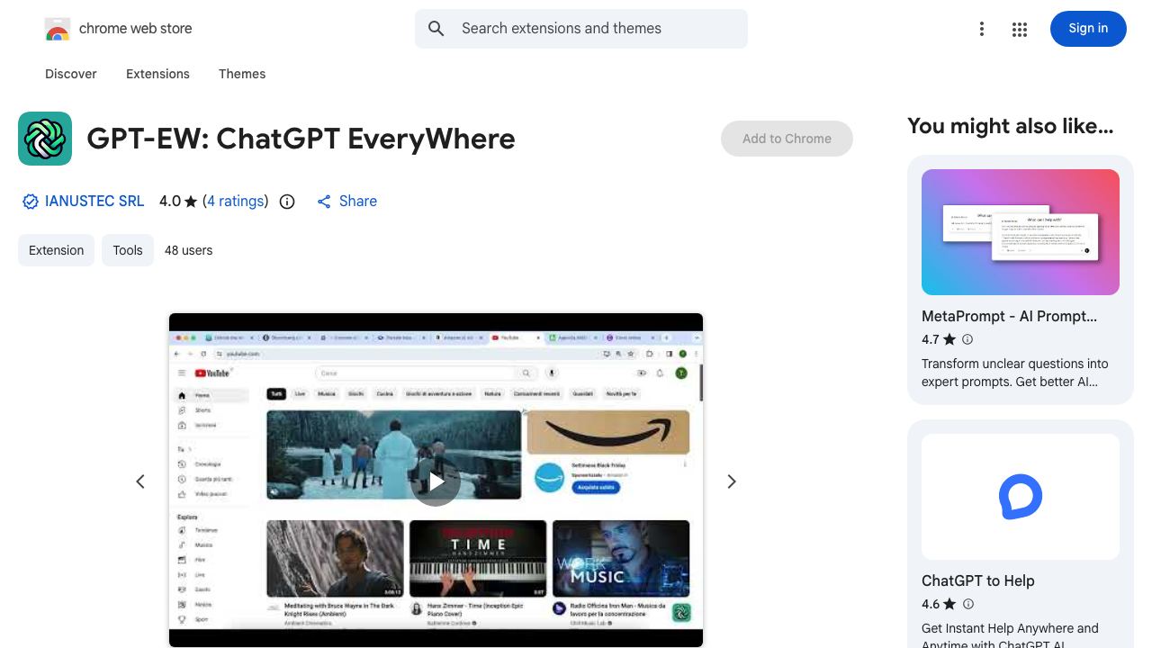Open the MetaPrompt - AI Prompt title
Image resolution: width=1152 pixels, height=648 pixels.
click(x=1009, y=317)
